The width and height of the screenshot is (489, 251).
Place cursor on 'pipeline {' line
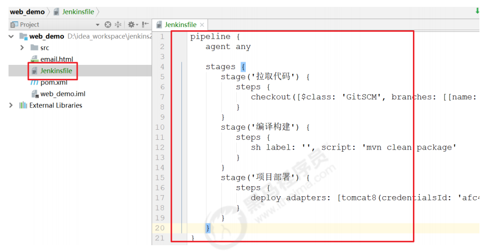(215, 37)
